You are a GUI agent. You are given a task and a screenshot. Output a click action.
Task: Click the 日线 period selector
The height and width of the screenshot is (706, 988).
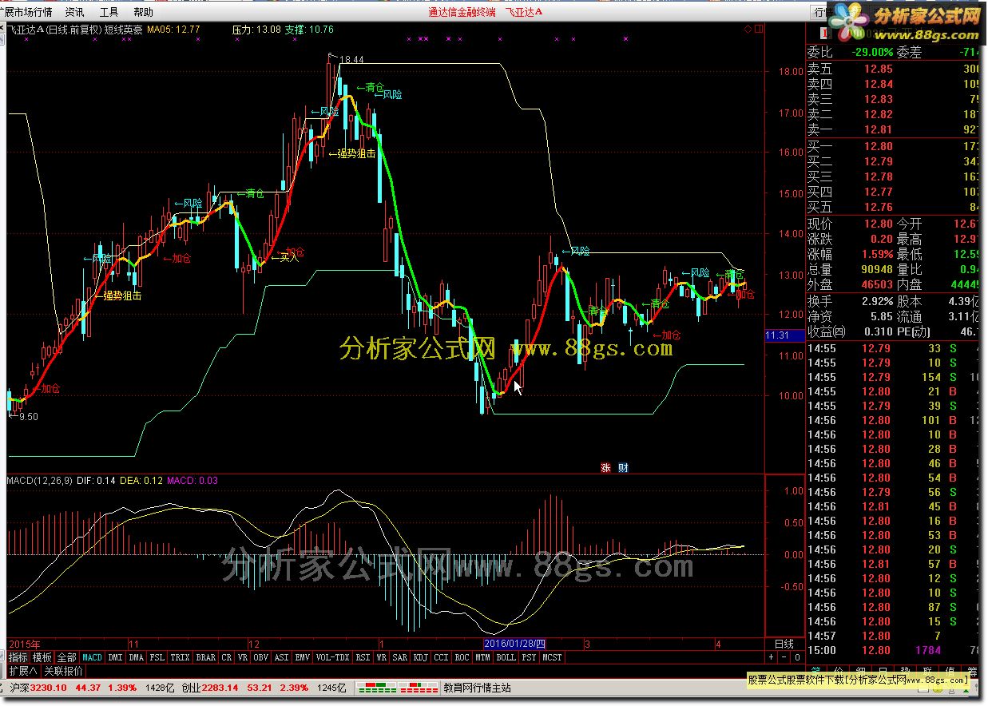[784, 644]
